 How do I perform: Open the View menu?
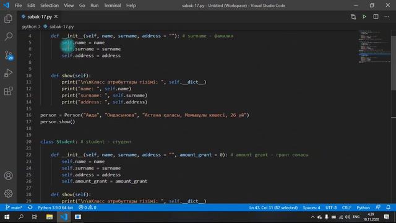tap(69, 6)
